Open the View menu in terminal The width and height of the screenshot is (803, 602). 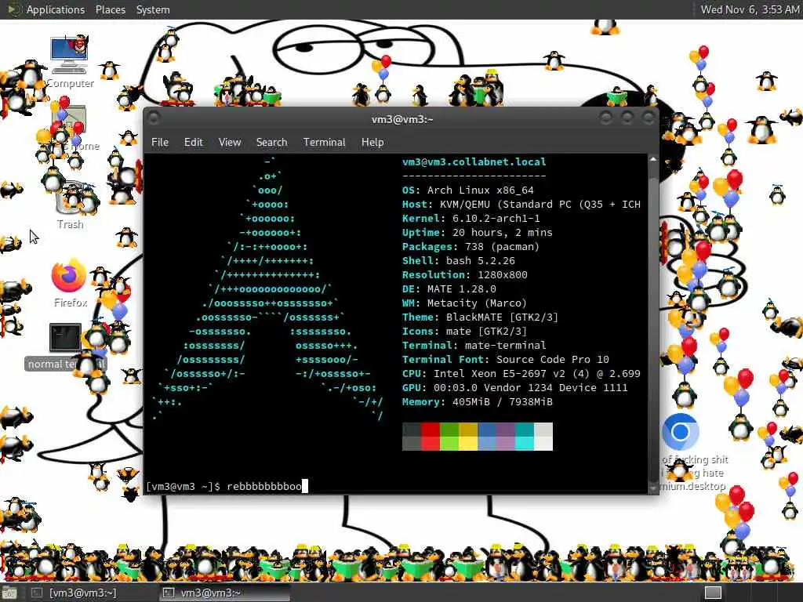(230, 143)
